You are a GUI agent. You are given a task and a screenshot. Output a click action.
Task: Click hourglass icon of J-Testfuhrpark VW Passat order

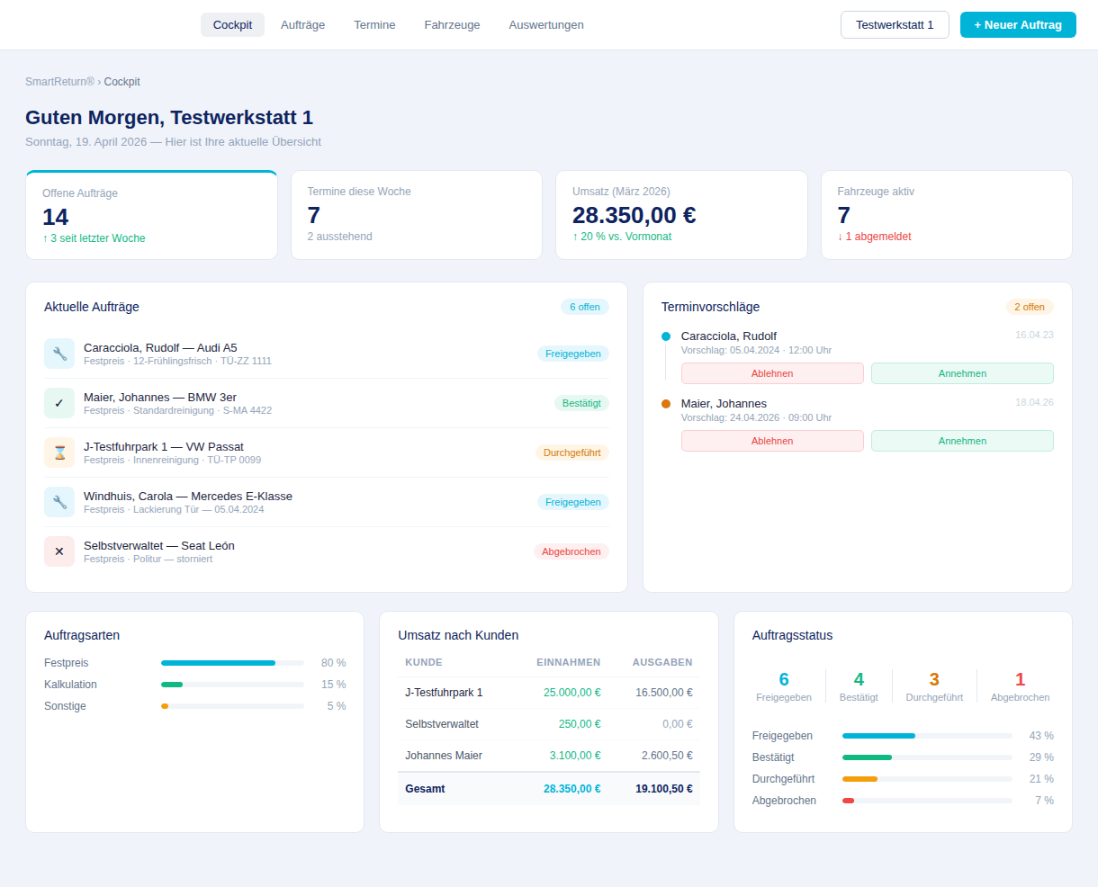59,452
